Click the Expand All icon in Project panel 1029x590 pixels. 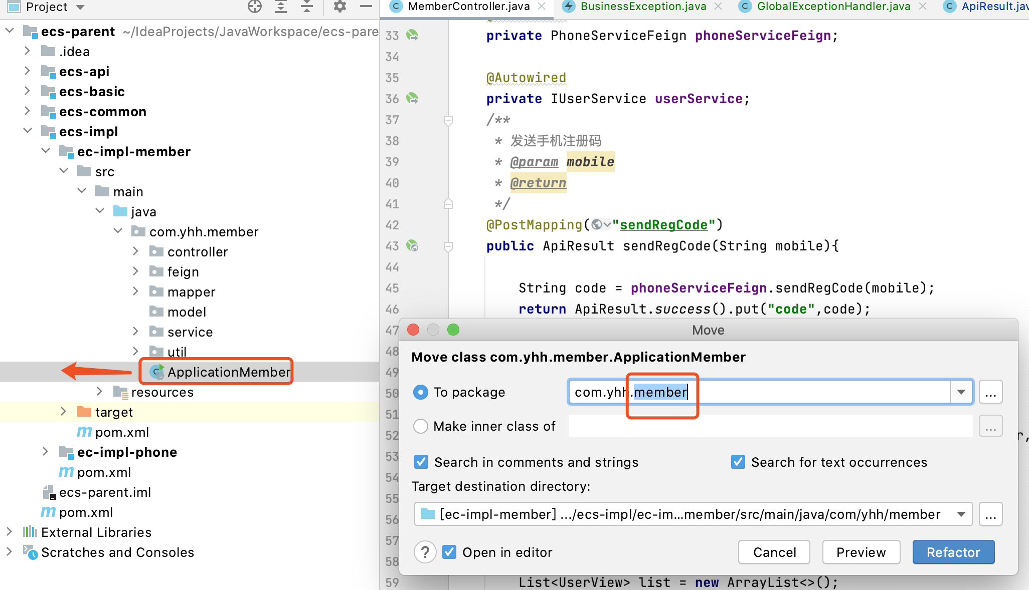coord(281,7)
